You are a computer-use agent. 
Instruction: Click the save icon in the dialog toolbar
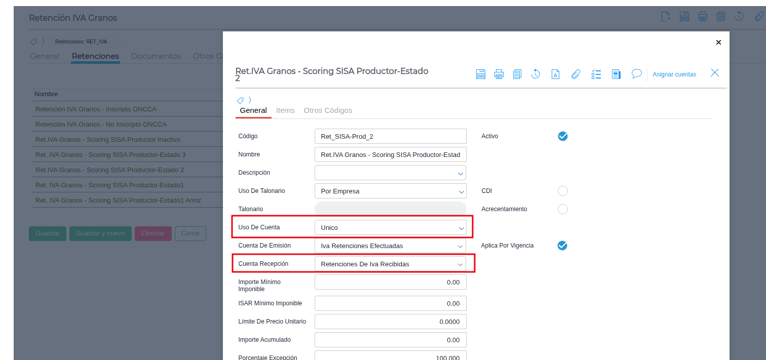point(481,74)
